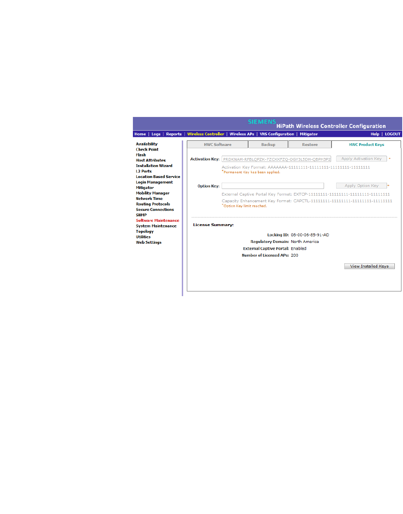
Task: Click the Option Key input field
Action: coord(272,186)
